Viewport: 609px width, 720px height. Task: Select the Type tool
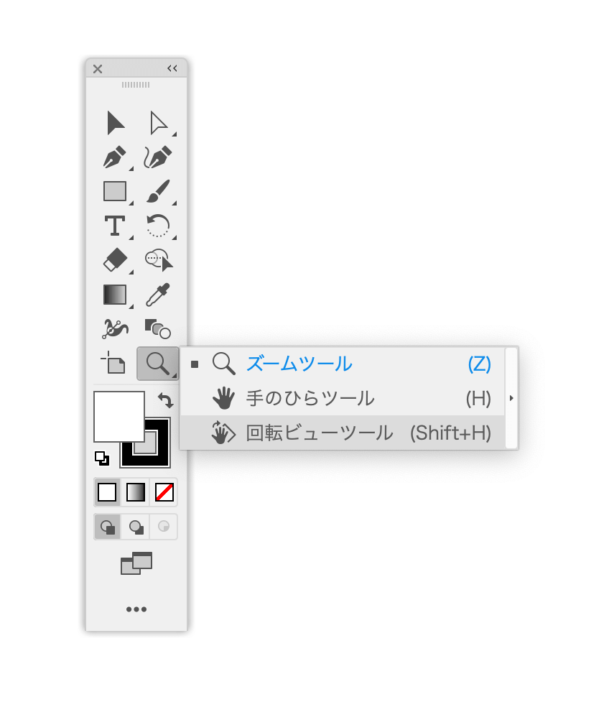(x=115, y=226)
